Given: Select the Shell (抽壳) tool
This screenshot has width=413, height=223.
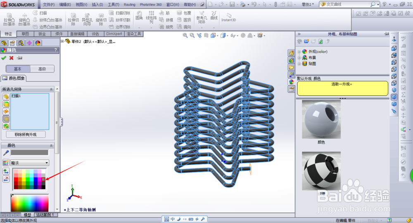Looking at the screenshot, I should tap(166, 27).
